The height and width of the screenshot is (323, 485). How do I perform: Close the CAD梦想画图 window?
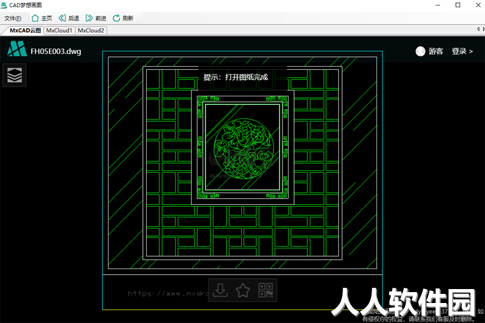(478, 5)
